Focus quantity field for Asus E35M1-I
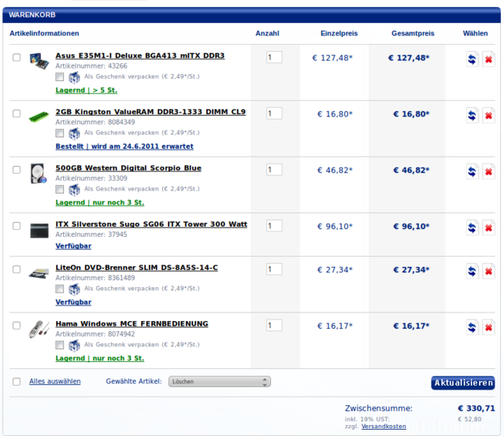 274,57
